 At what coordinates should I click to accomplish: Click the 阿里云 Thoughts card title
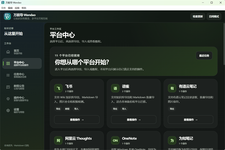(x=78, y=138)
